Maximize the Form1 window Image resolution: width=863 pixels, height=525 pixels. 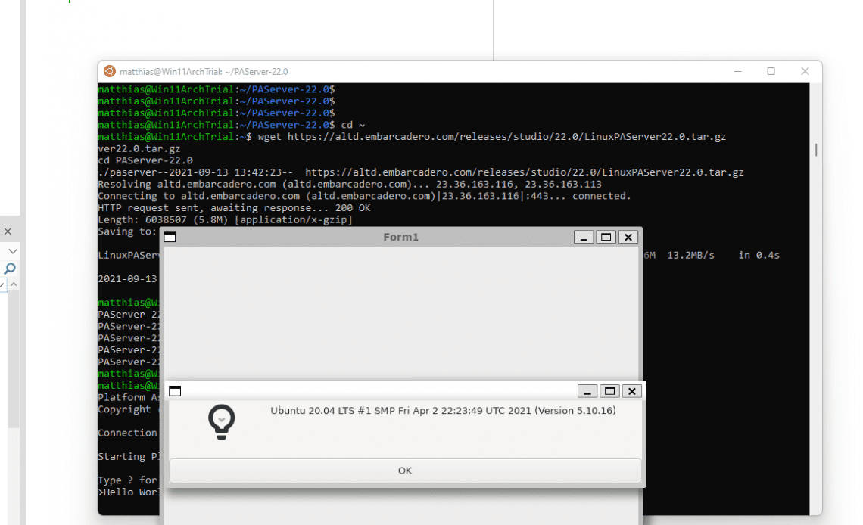606,237
